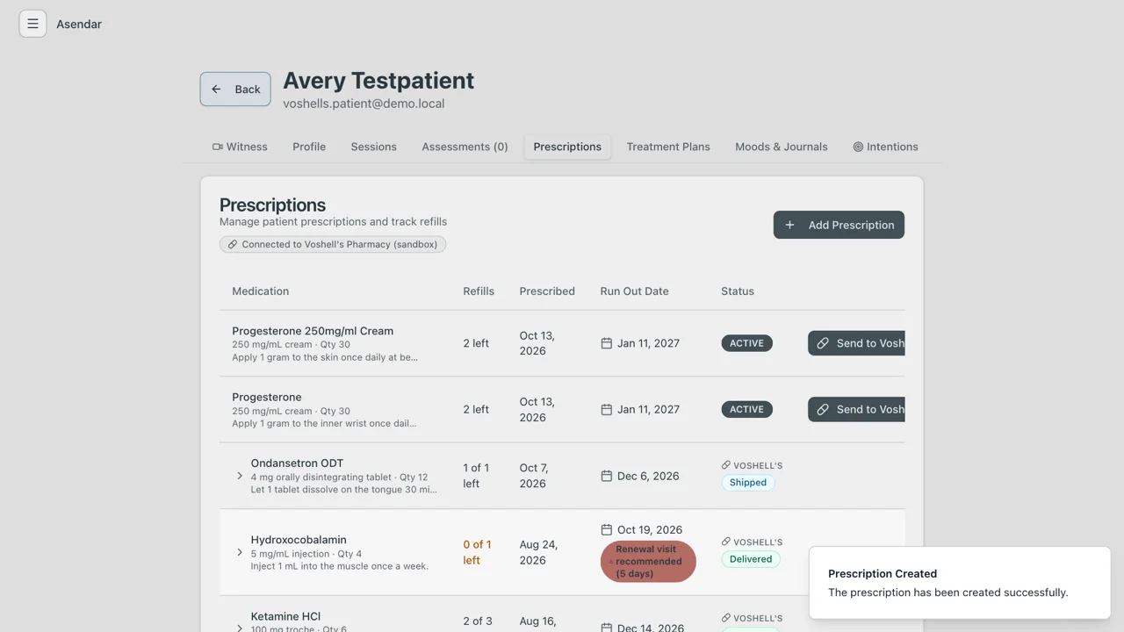Click the link icon in the pharmacy connection badge
The image size is (1124, 632).
[x=233, y=244]
